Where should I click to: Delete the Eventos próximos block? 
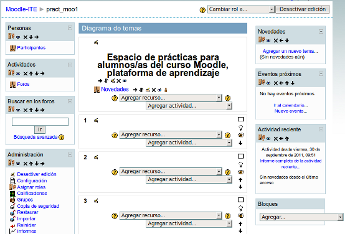276,83
